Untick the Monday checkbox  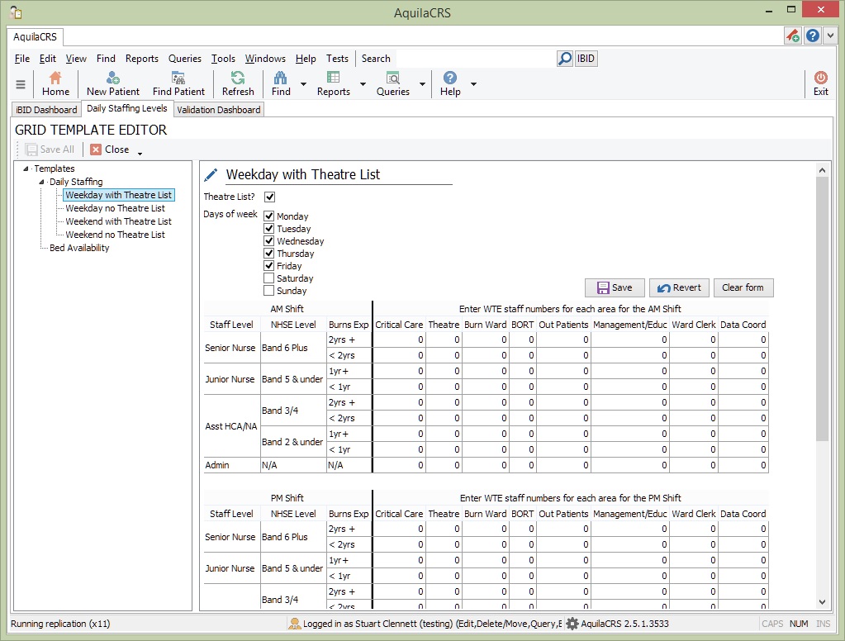[x=269, y=216]
